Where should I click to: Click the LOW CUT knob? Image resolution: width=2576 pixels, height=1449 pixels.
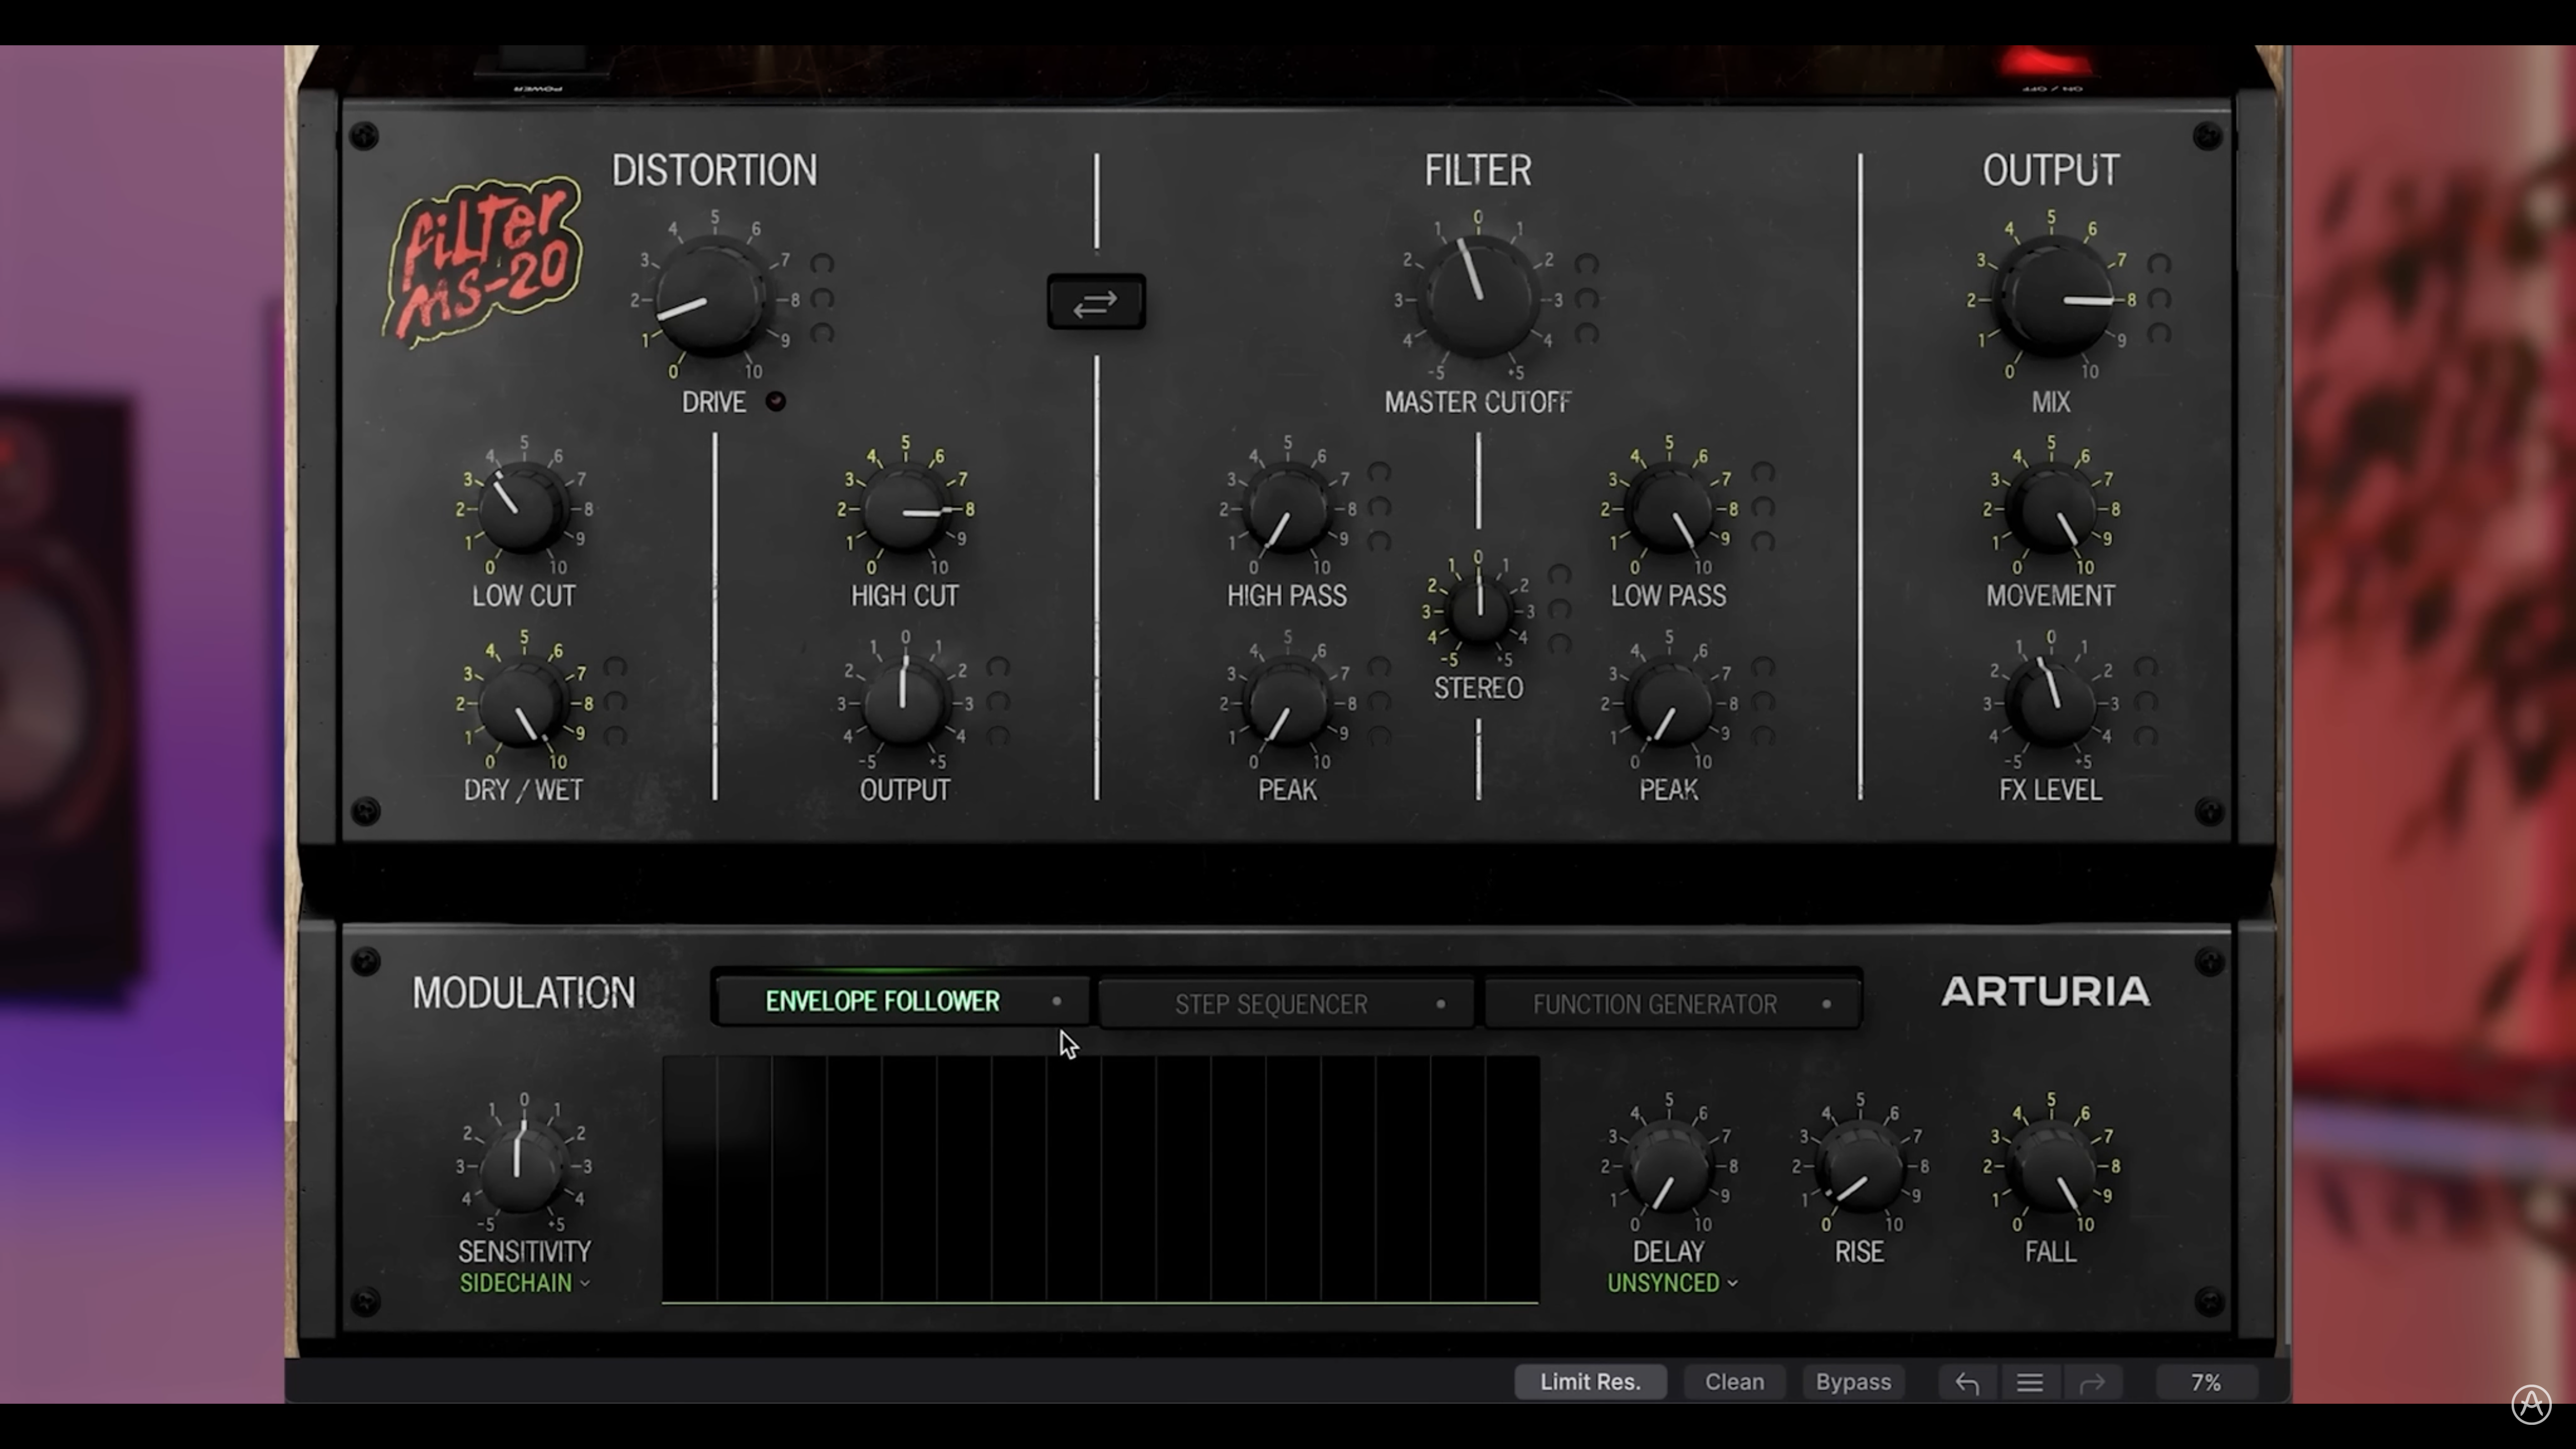point(522,508)
